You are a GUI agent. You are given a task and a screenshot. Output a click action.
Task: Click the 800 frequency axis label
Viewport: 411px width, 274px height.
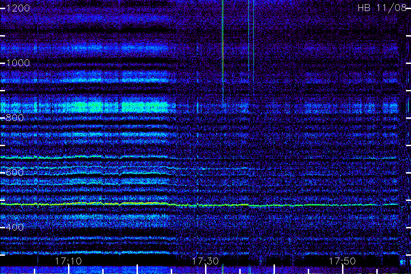pos(15,118)
